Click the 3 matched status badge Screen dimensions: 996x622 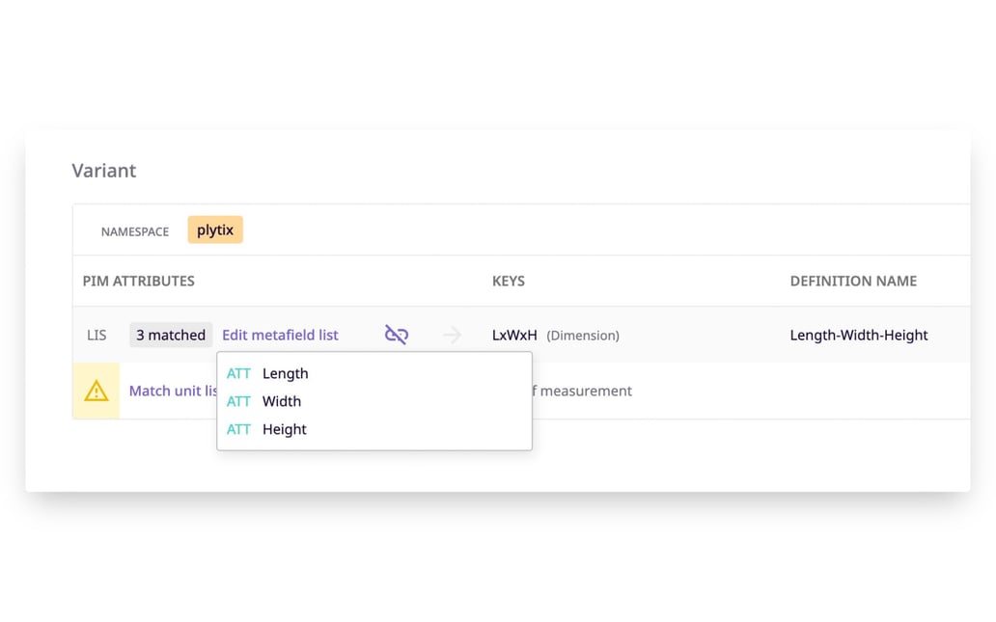pyautogui.click(x=171, y=335)
